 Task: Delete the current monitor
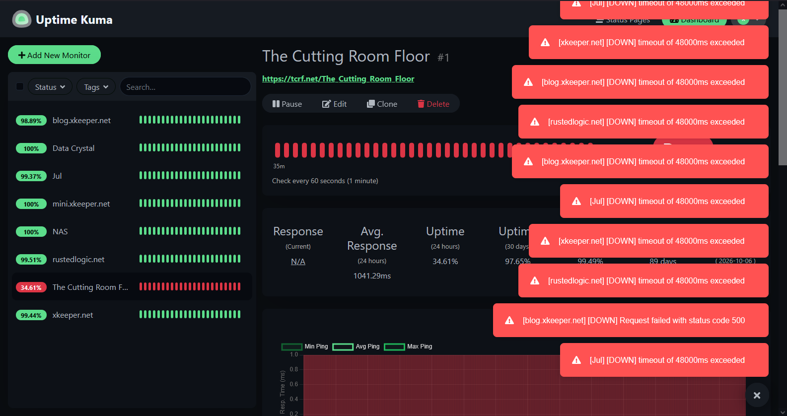click(433, 104)
